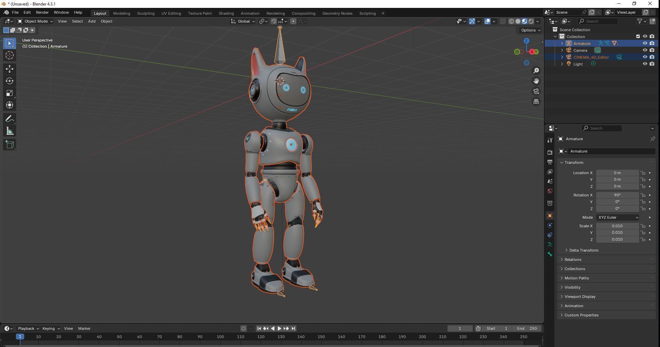Open the Physics properties tab

click(550, 225)
